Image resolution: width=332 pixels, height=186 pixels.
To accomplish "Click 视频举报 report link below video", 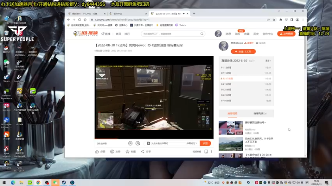I will 197,152.
